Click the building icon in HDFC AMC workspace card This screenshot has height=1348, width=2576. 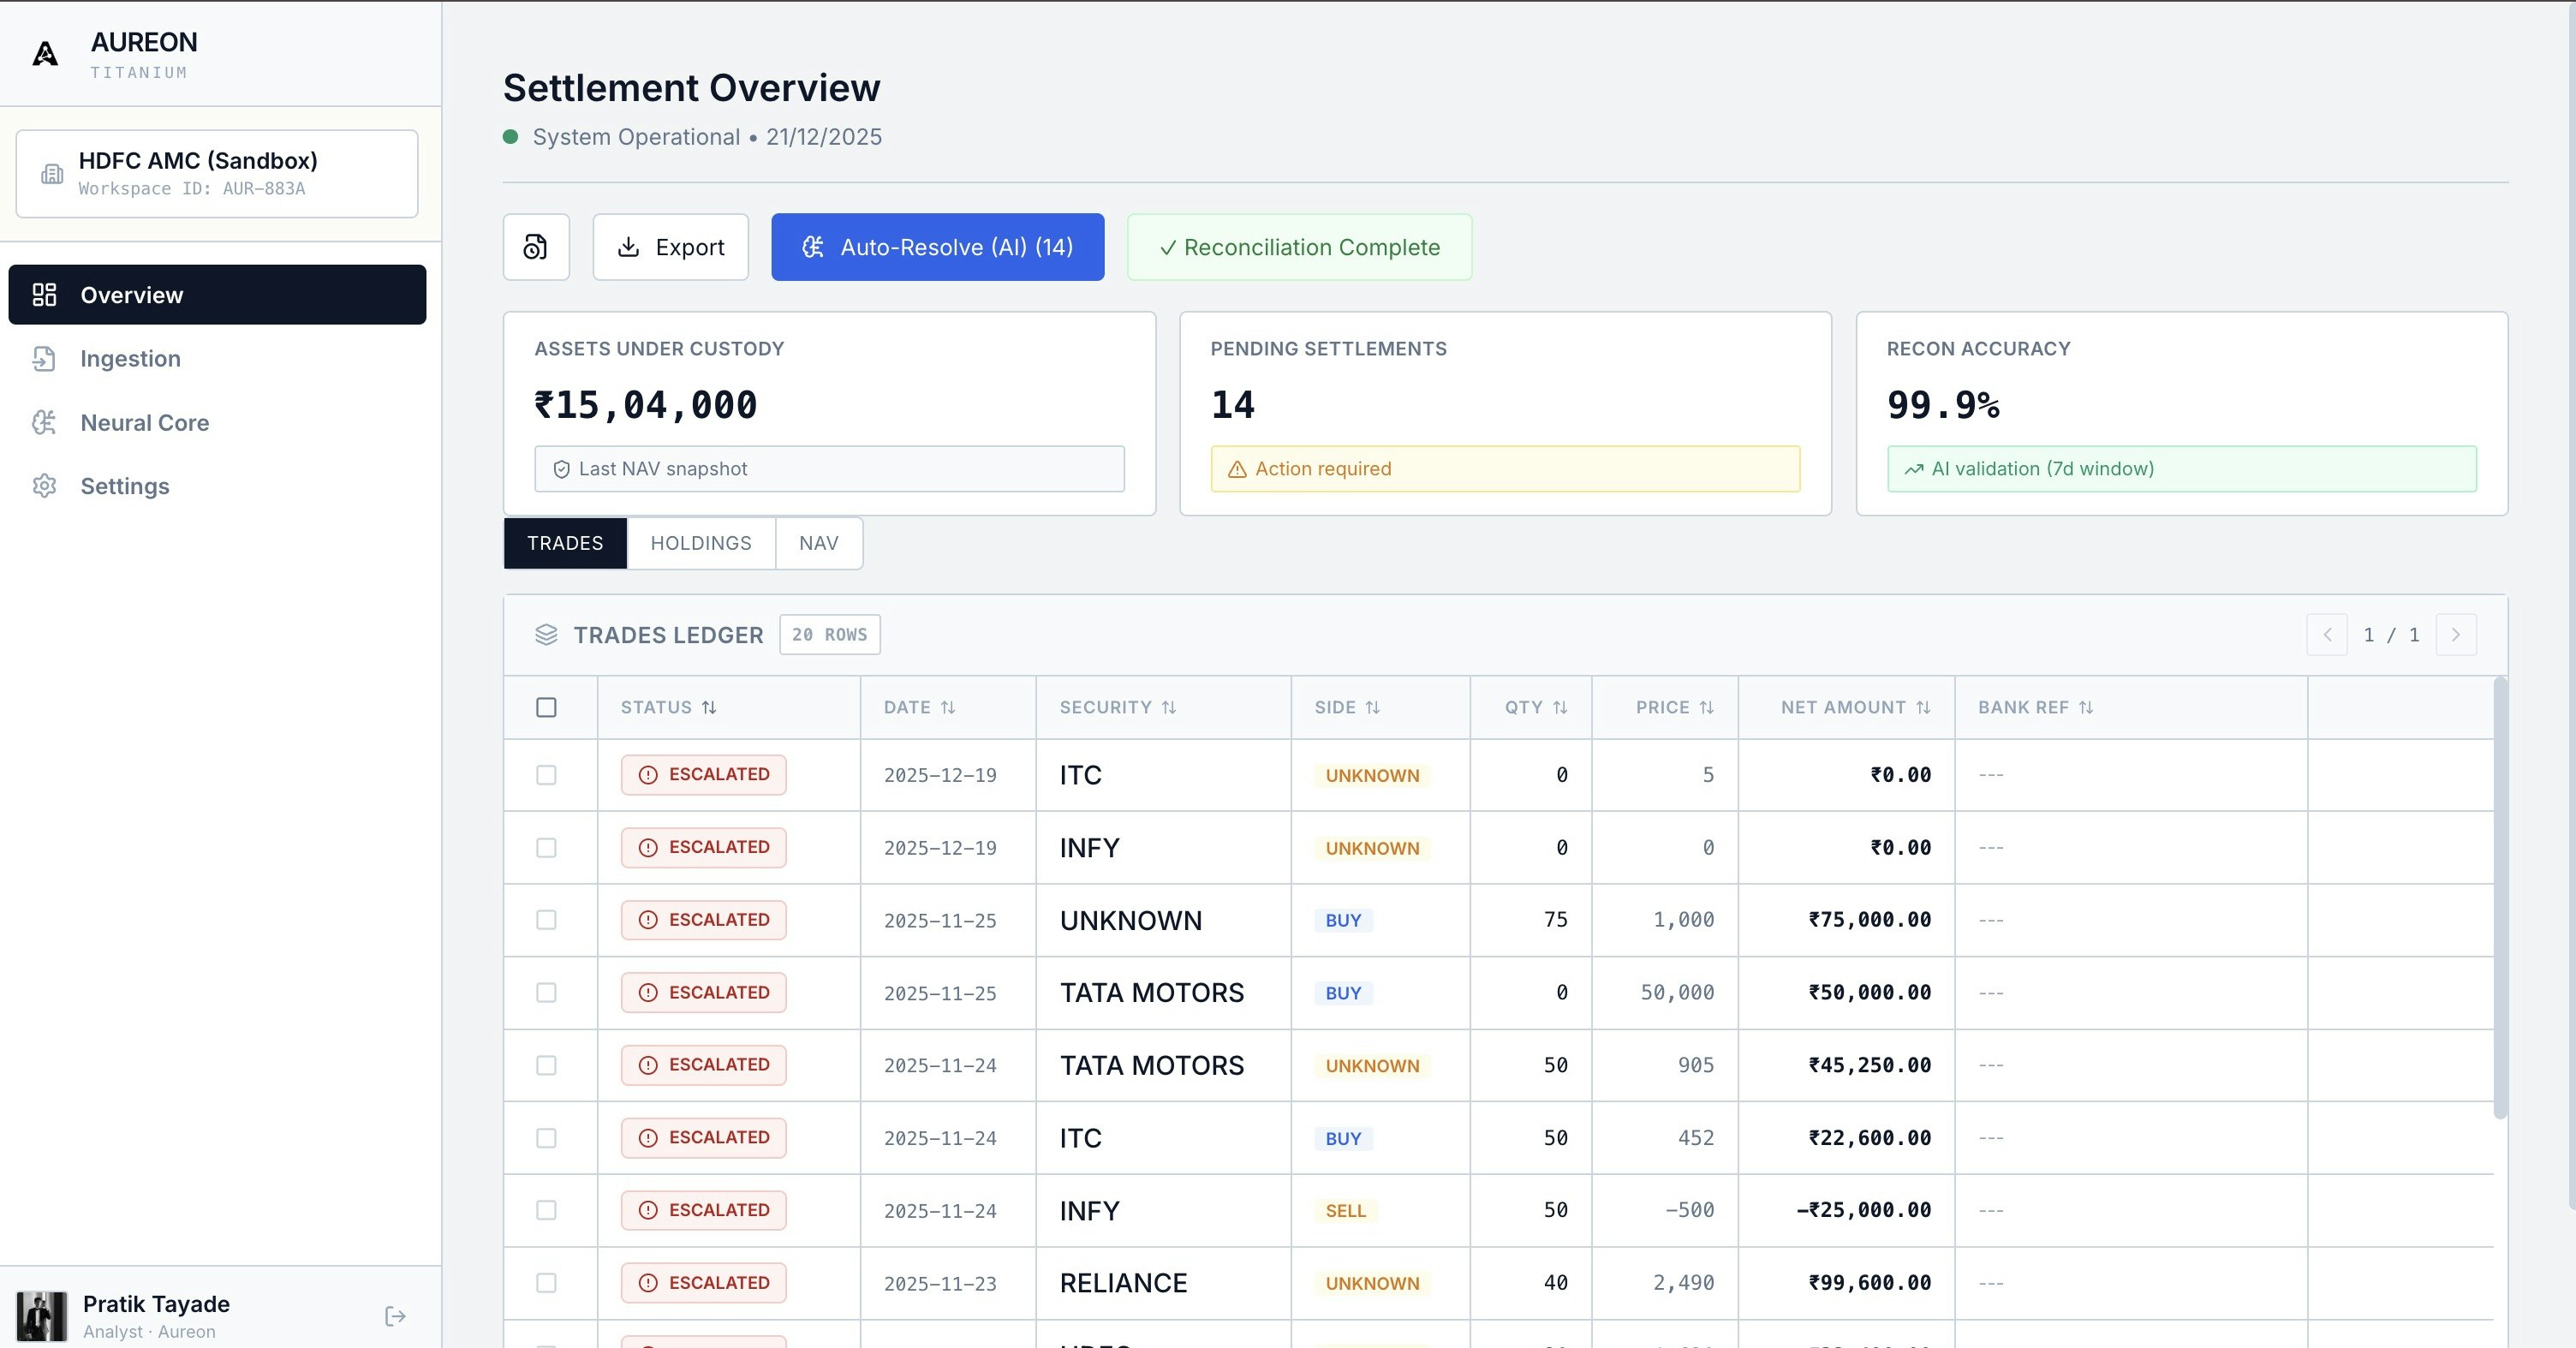(54, 173)
